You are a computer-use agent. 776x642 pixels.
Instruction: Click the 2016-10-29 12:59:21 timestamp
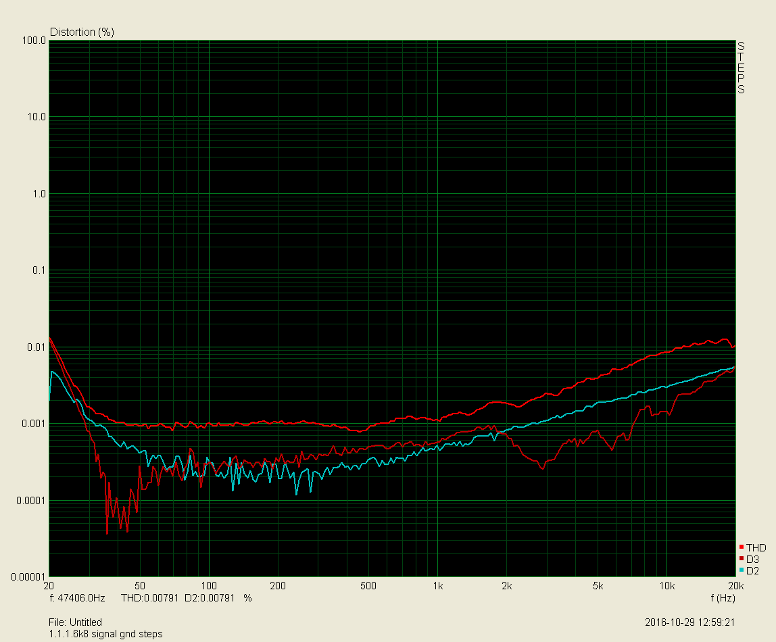tap(690, 622)
